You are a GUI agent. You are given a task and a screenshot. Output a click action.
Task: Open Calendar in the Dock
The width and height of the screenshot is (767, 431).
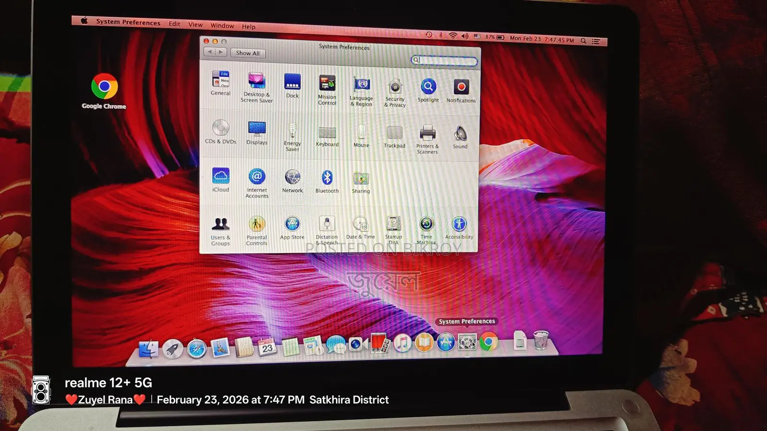[x=267, y=347]
